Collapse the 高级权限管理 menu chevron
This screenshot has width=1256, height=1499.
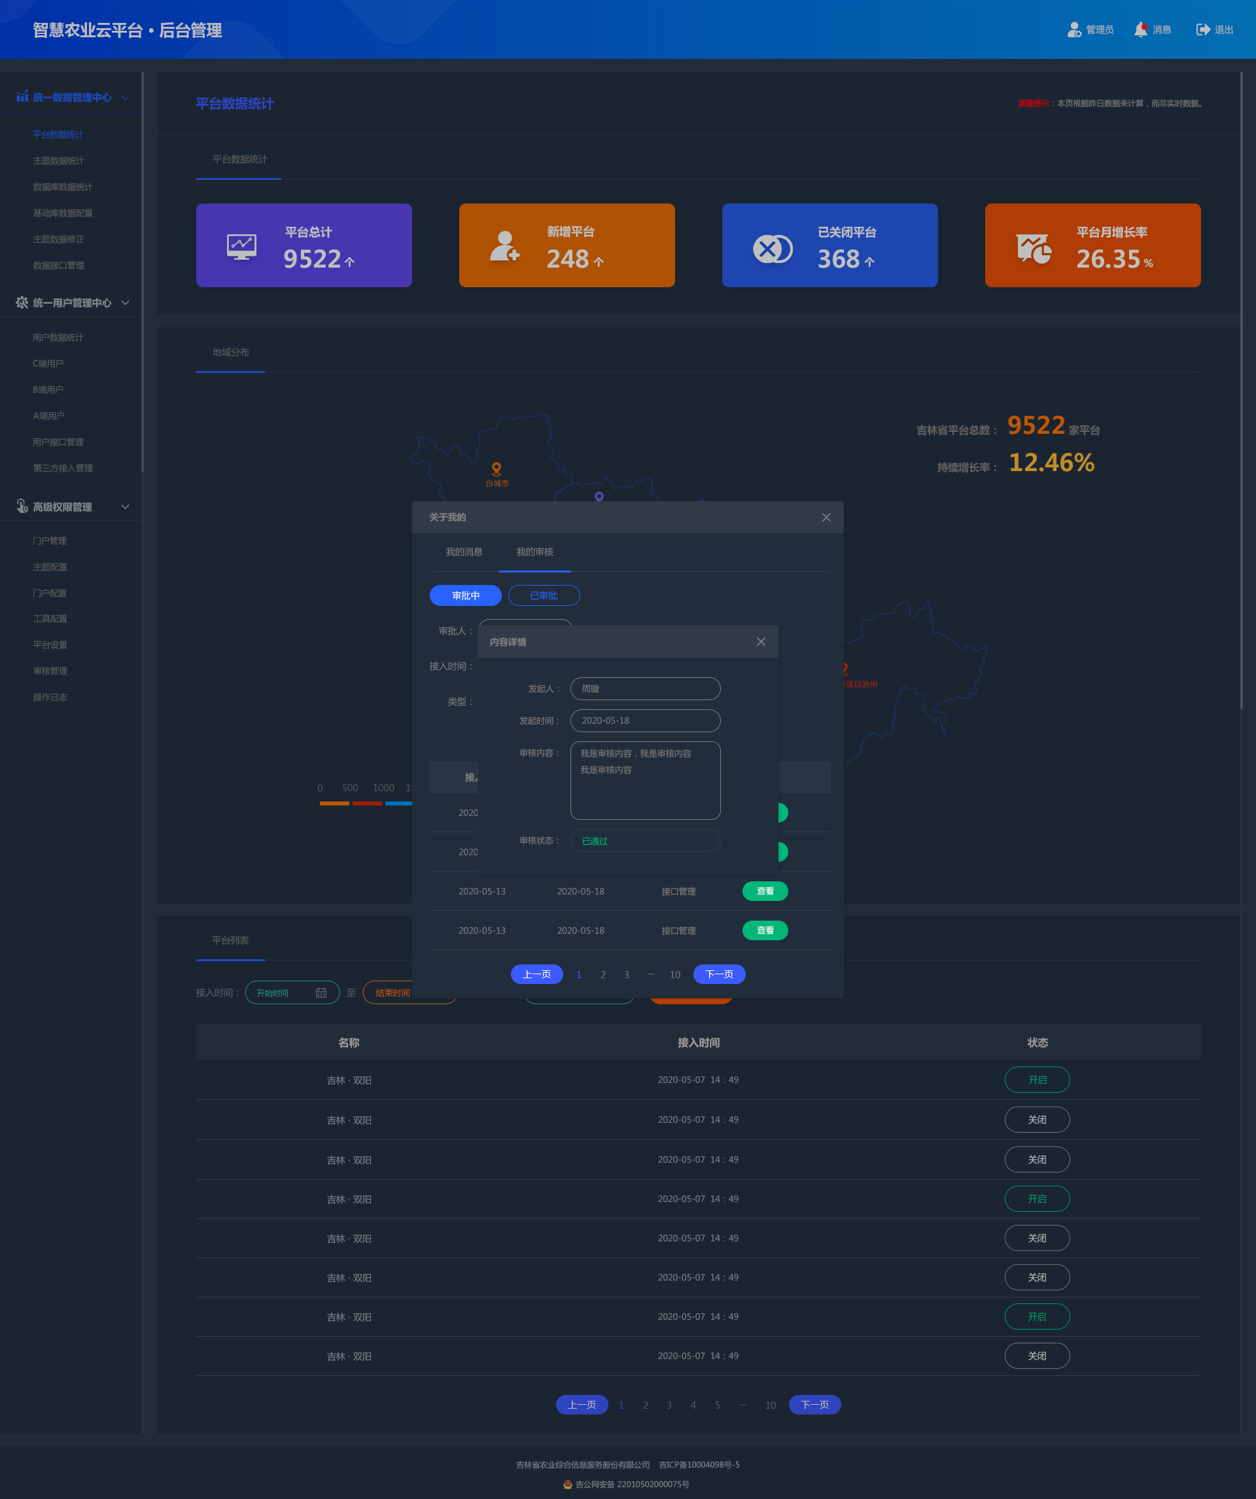(126, 507)
